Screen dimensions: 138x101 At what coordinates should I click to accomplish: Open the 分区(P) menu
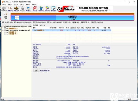16,5
